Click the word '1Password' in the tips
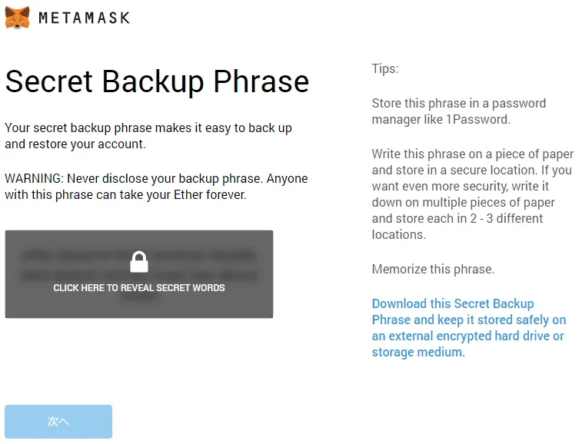The height and width of the screenshot is (444, 582). click(477, 119)
